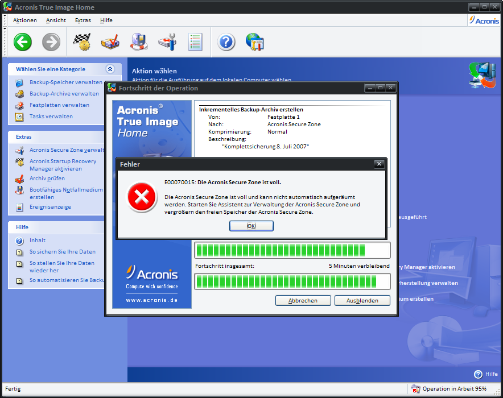Click the status bar icon beside Operation in Arbeit
This screenshot has width=503, height=398.
pyautogui.click(x=415, y=389)
